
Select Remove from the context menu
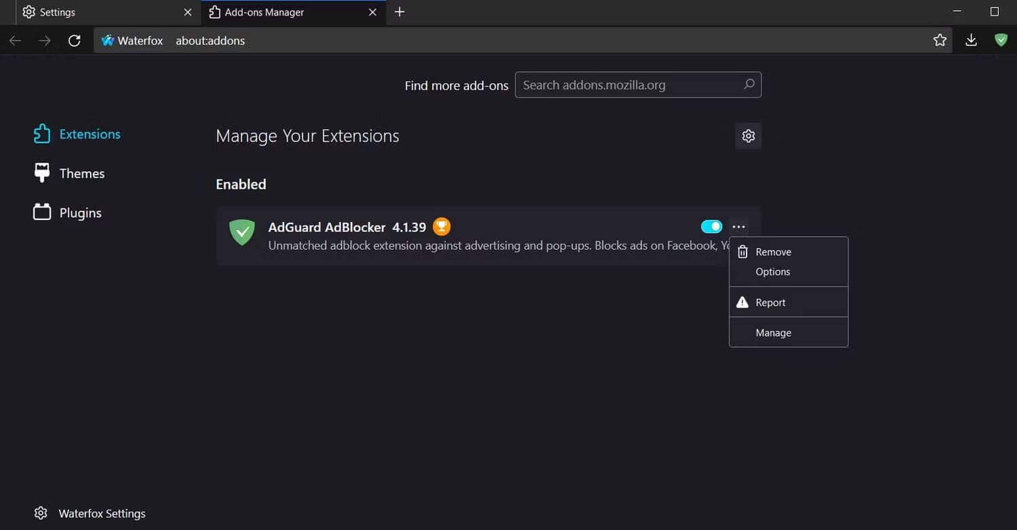[774, 251]
